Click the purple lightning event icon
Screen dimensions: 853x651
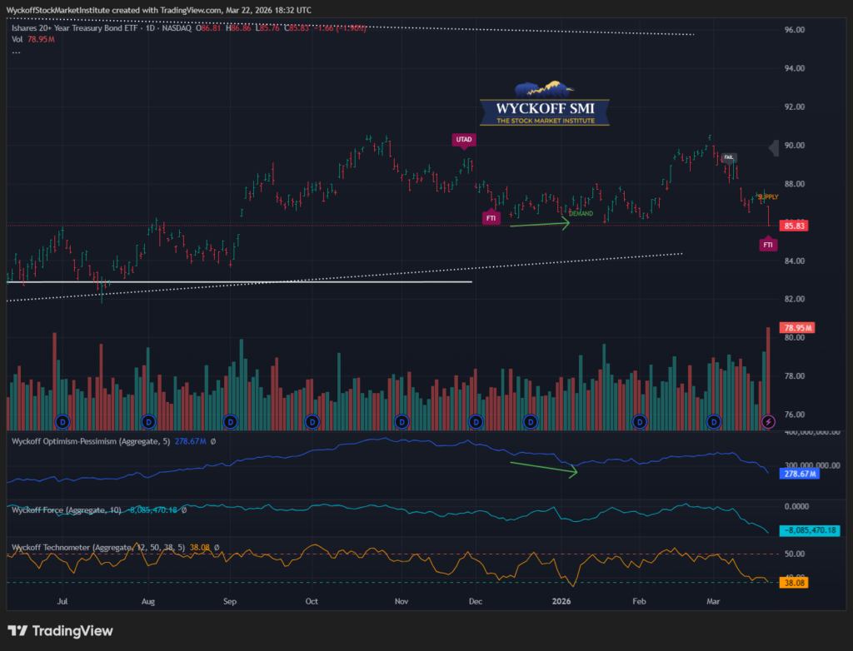point(768,422)
